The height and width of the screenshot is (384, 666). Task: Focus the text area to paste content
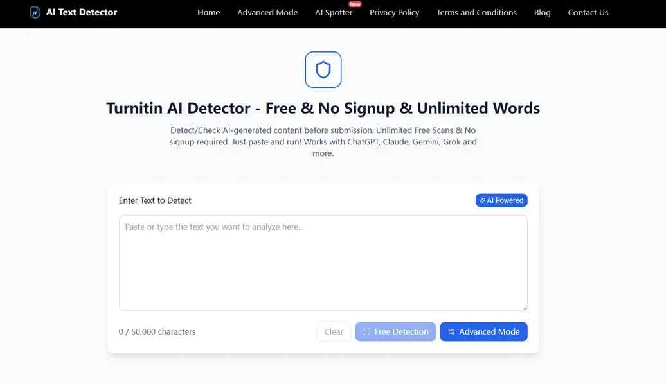tap(323, 263)
